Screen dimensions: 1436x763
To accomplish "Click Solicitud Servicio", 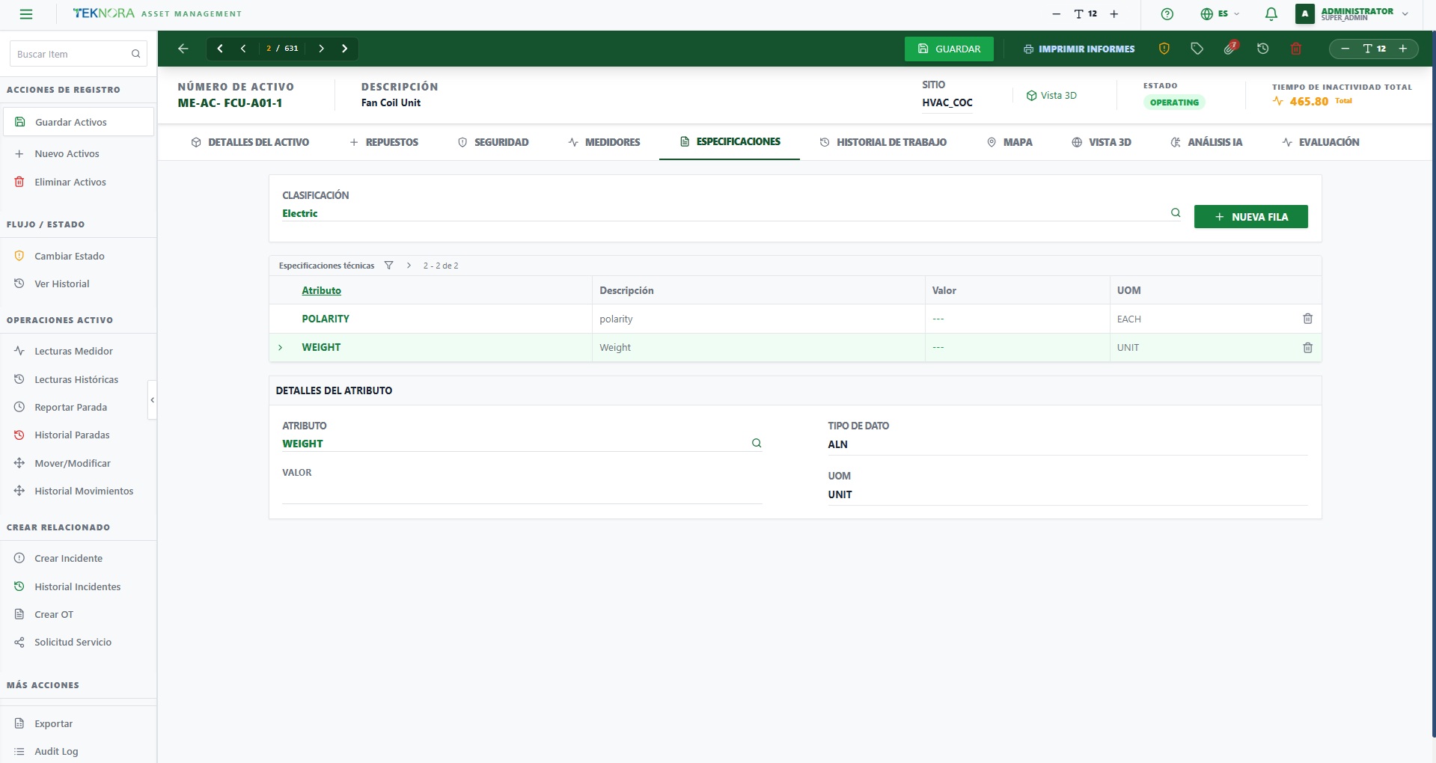I will coord(73,642).
